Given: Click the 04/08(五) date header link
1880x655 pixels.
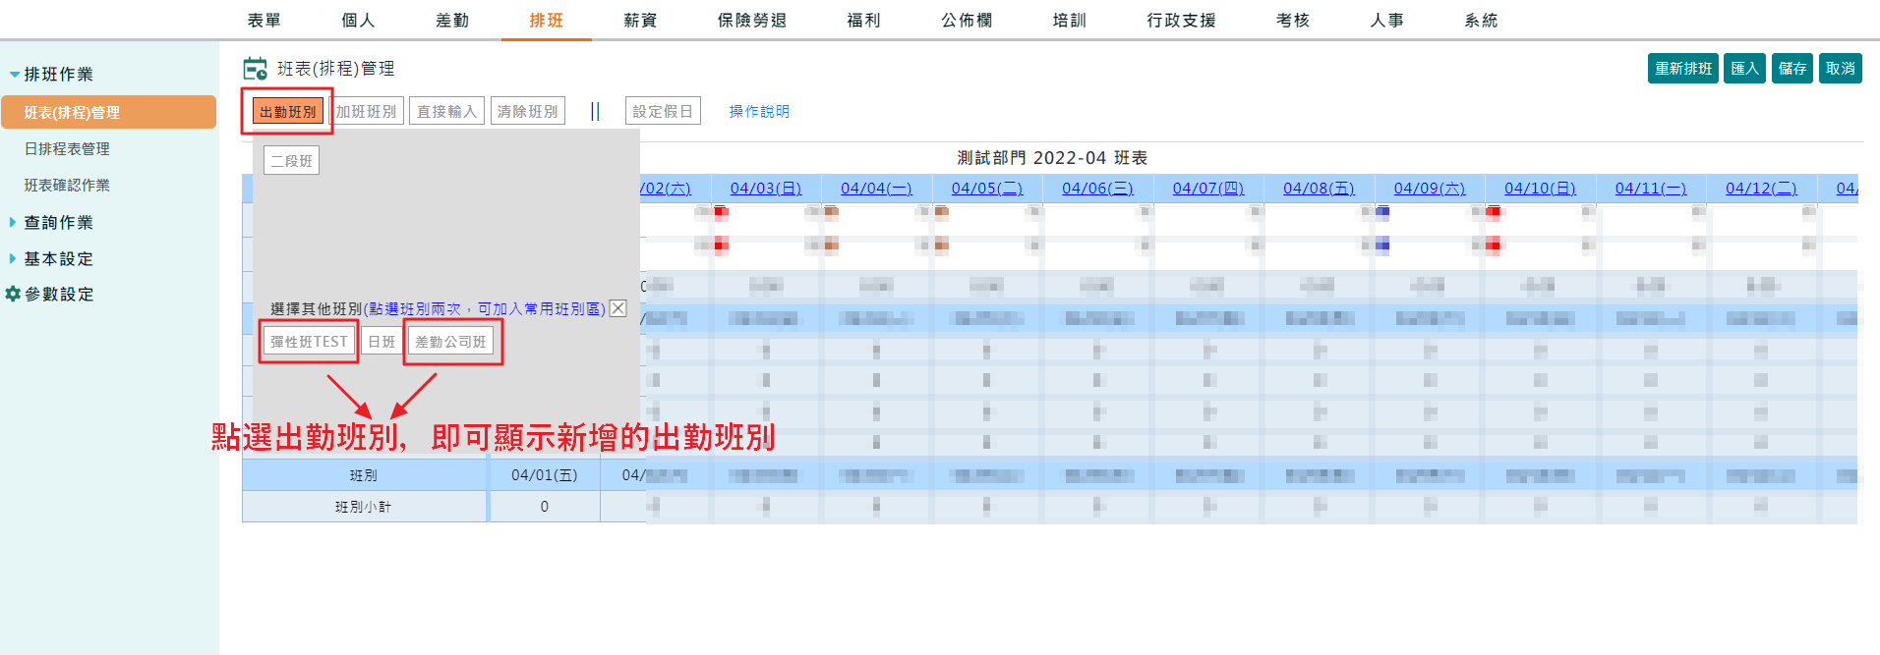Looking at the screenshot, I should click(1319, 189).
